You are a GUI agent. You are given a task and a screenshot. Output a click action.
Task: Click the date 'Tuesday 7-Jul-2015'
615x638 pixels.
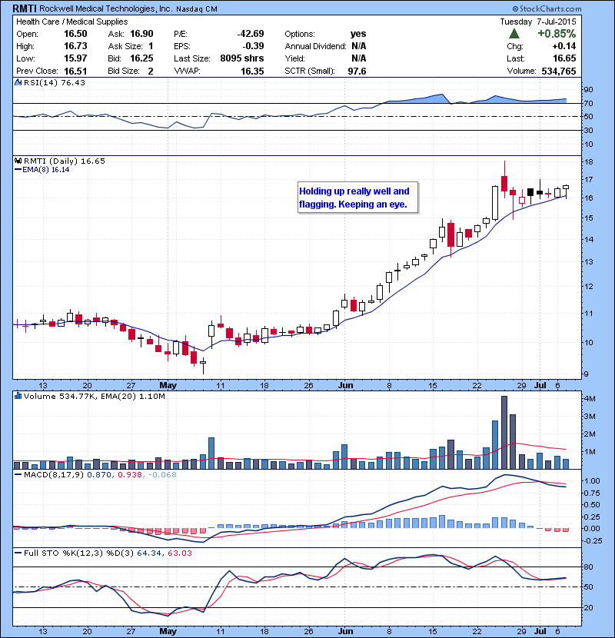pyautogui.click(x=537, y=22)
